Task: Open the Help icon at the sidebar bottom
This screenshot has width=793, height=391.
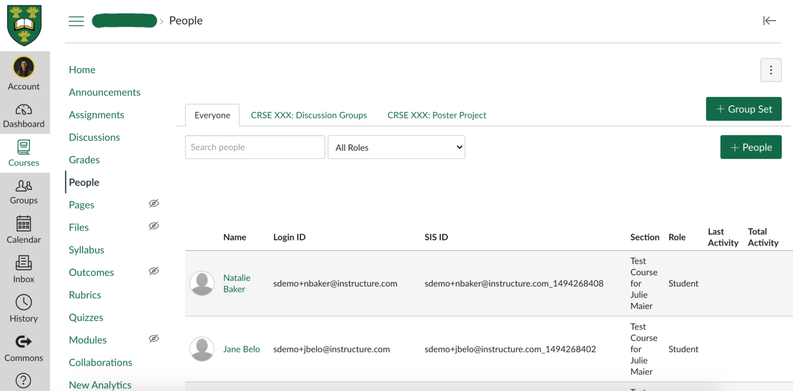Action: (24, 381)
